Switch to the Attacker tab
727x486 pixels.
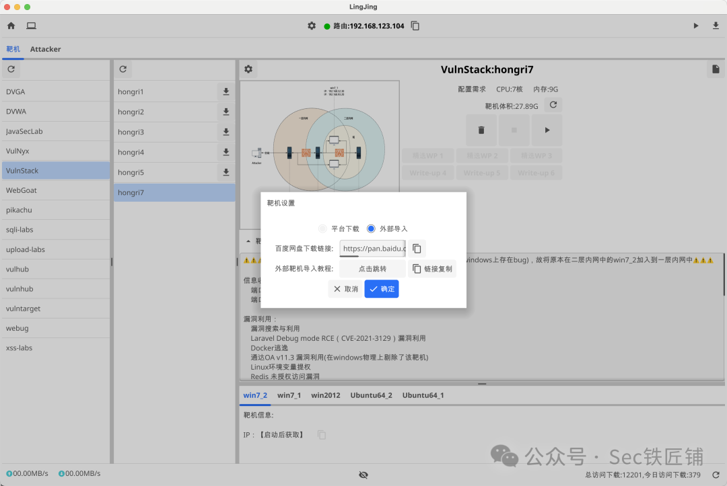45,48
